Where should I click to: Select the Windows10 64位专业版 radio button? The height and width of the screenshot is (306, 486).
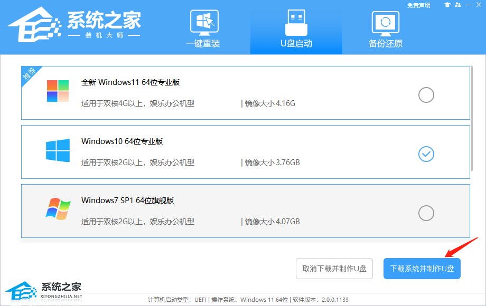click(x=426, y=154)
